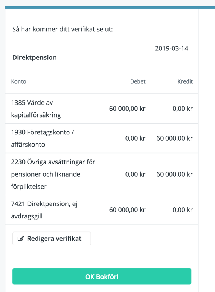The image size is (215, 292).
Task: Click the 60 000,00 kr credit for account 2230
Action: [x=174, y=174]
